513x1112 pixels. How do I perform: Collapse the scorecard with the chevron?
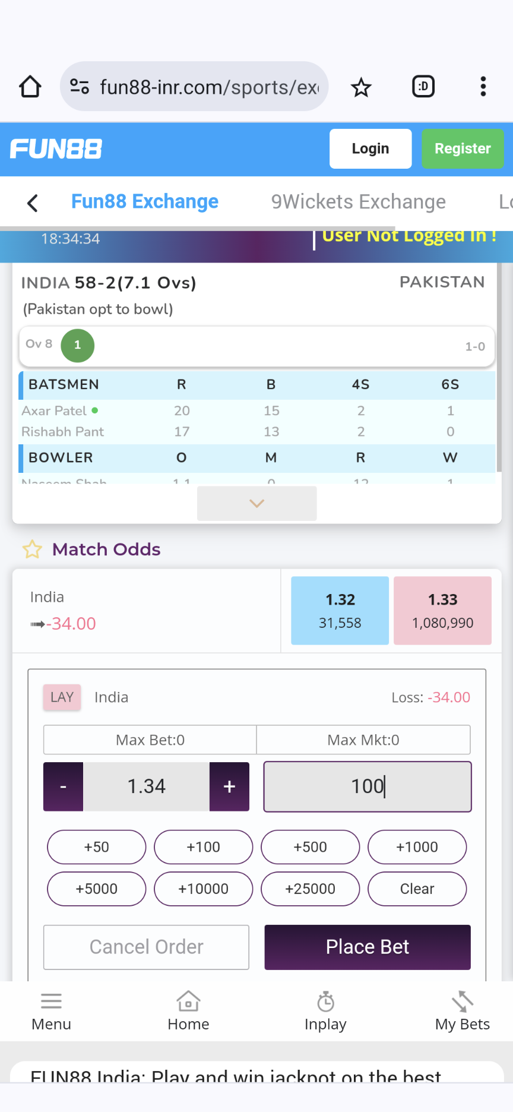click(256, 503)
